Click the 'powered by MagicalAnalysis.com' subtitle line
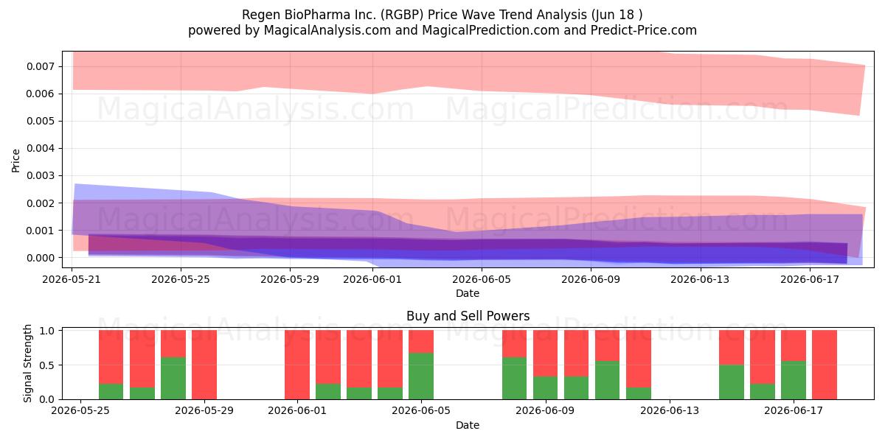The height and width of the screenshot is (442, 885). click(442, 30)
